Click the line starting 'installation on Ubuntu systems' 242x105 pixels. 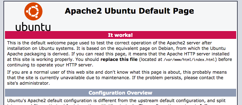point(116,48)
